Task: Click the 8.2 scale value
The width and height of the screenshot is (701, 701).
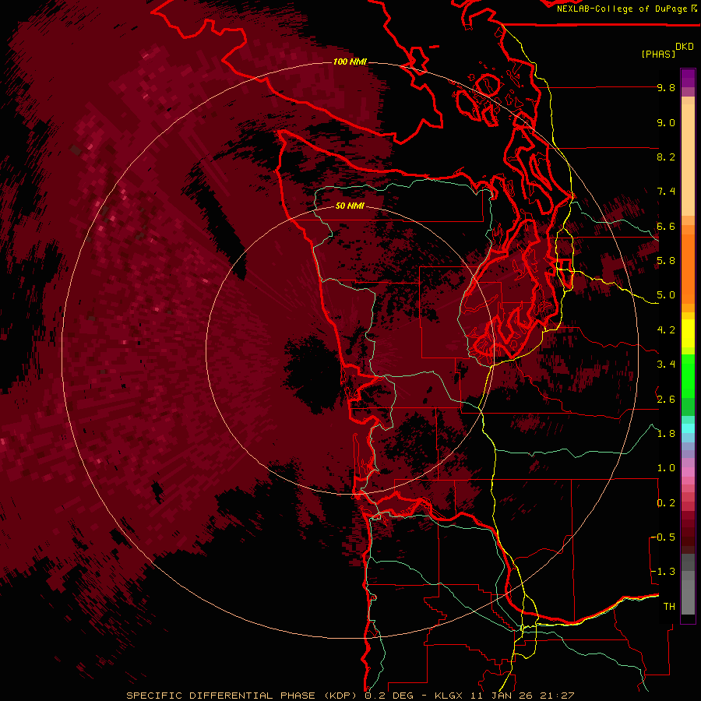Action: coord(666,157)
